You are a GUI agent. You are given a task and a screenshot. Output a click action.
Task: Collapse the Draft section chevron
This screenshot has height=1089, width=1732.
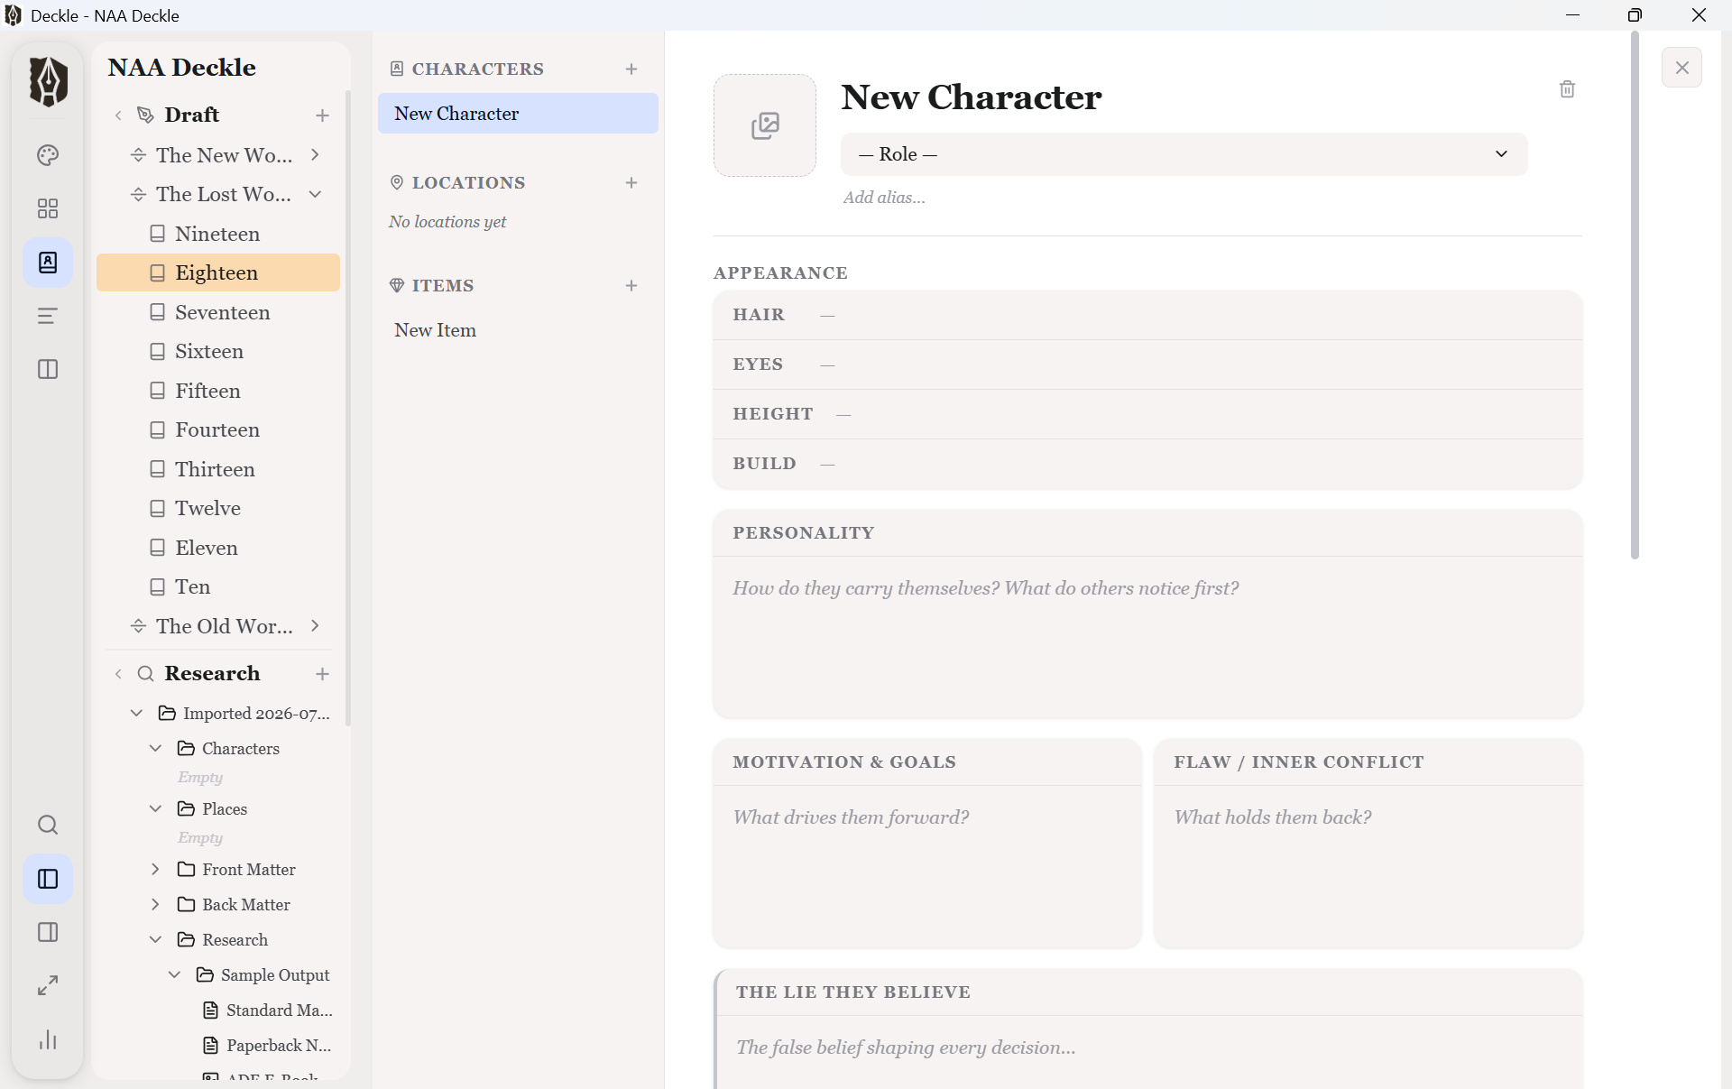tap(118, 115)
